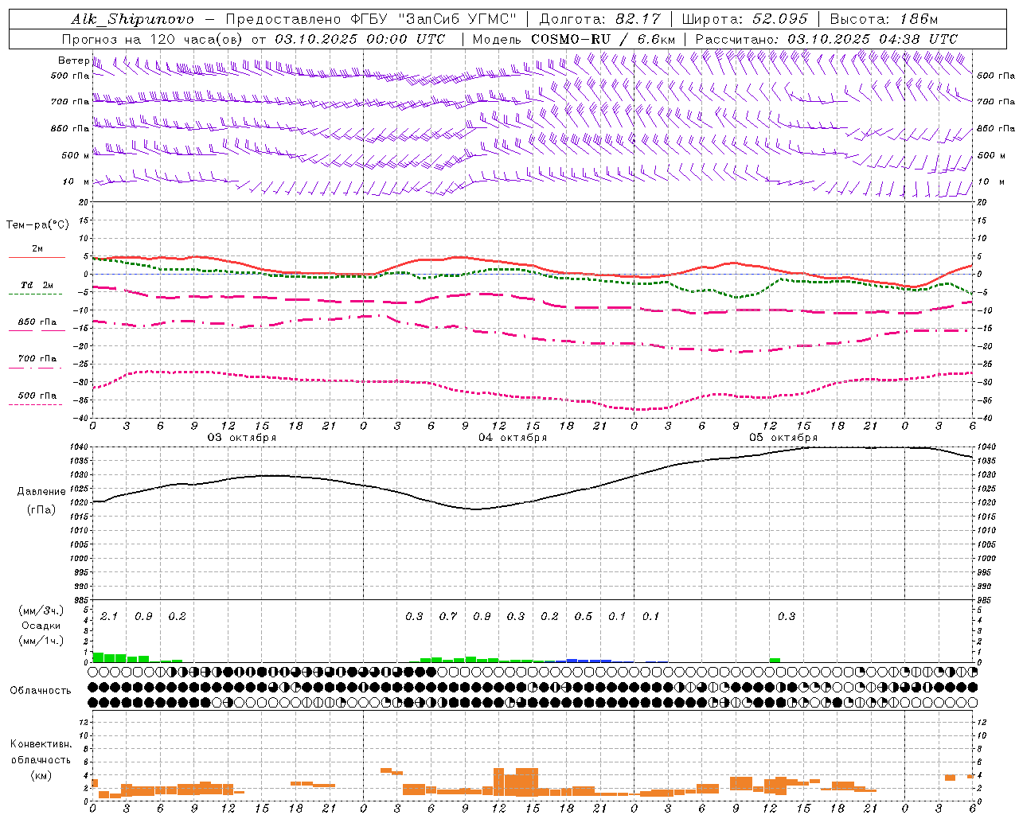Select the (км) unit under convective cloudiness

pos(41,775)
